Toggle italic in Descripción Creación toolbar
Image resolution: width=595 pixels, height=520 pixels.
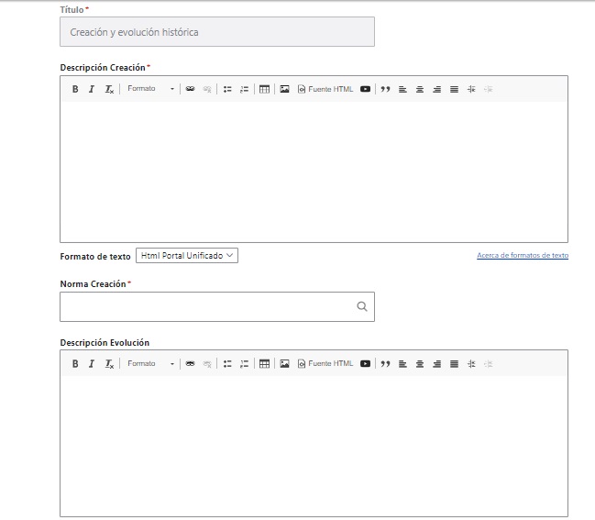click(92, 89)
